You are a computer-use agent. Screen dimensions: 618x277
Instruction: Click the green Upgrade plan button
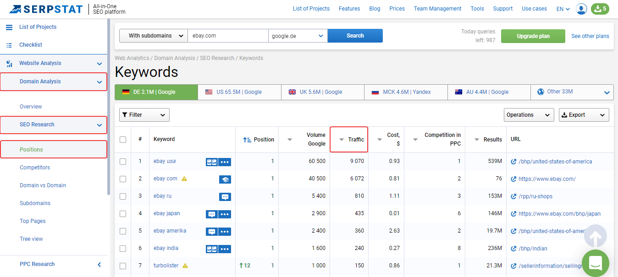(533, 36)
